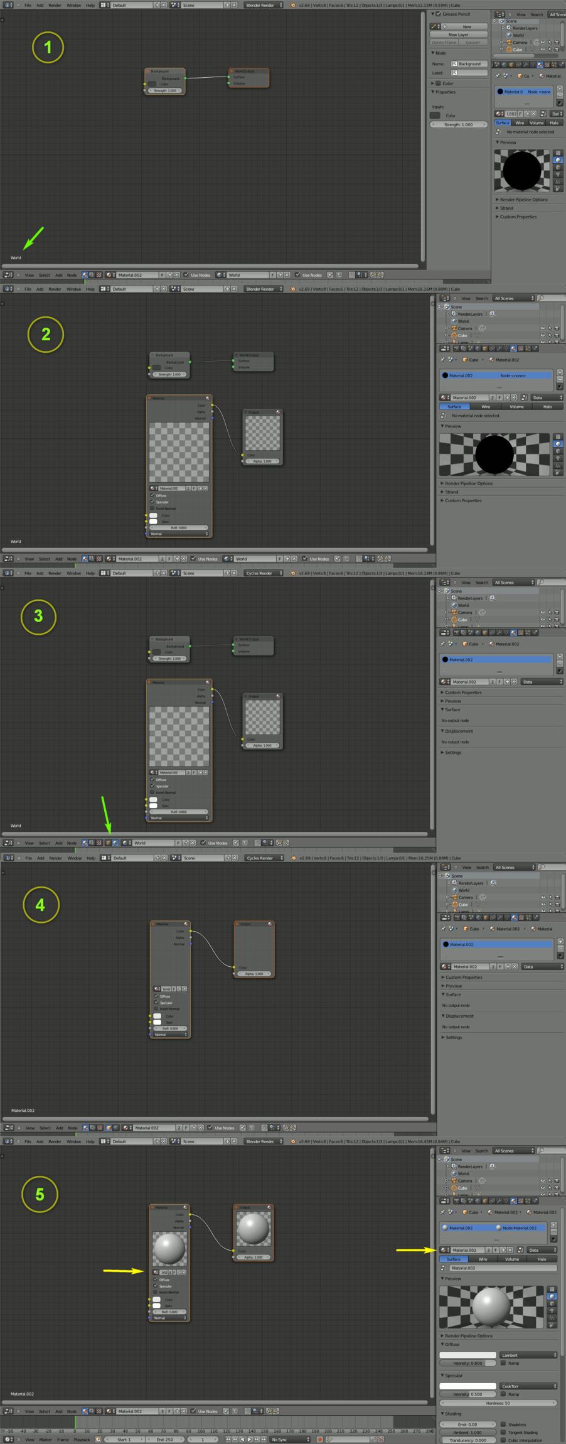Open the CookTorr specular shader dropdown
The height and width of the screenshot is (1444, 566).
[x=528, y=1386]
